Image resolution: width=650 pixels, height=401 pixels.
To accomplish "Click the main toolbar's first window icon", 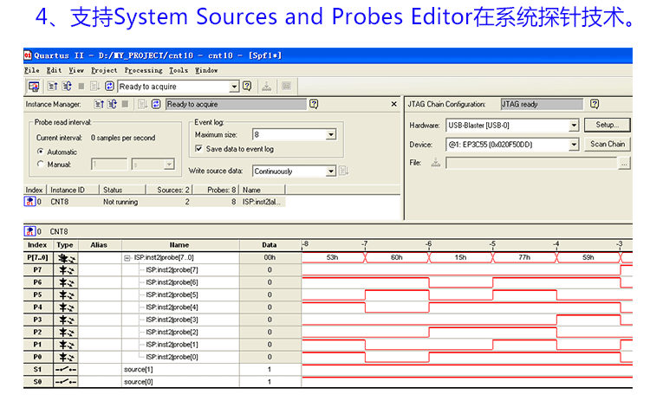I will tap(34, 86).
